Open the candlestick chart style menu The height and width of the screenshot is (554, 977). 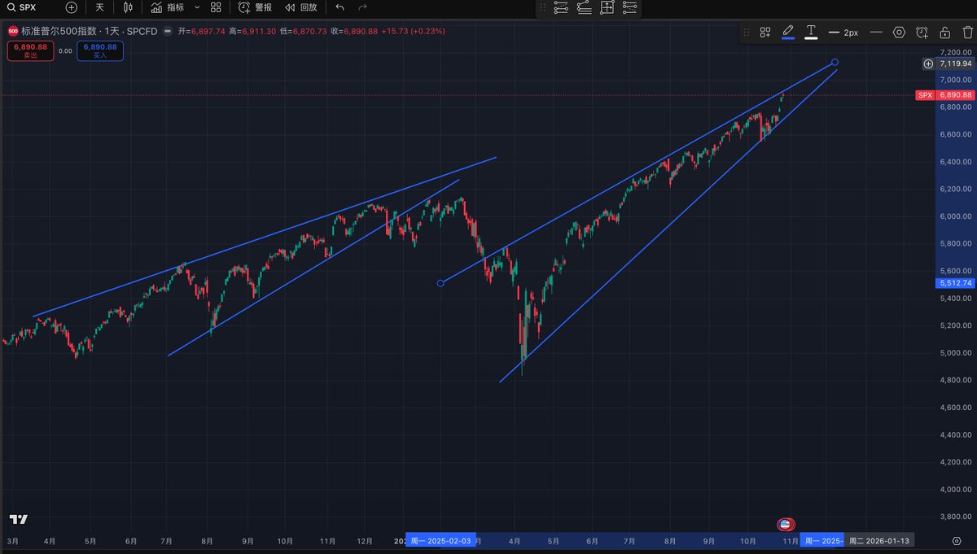128,7
